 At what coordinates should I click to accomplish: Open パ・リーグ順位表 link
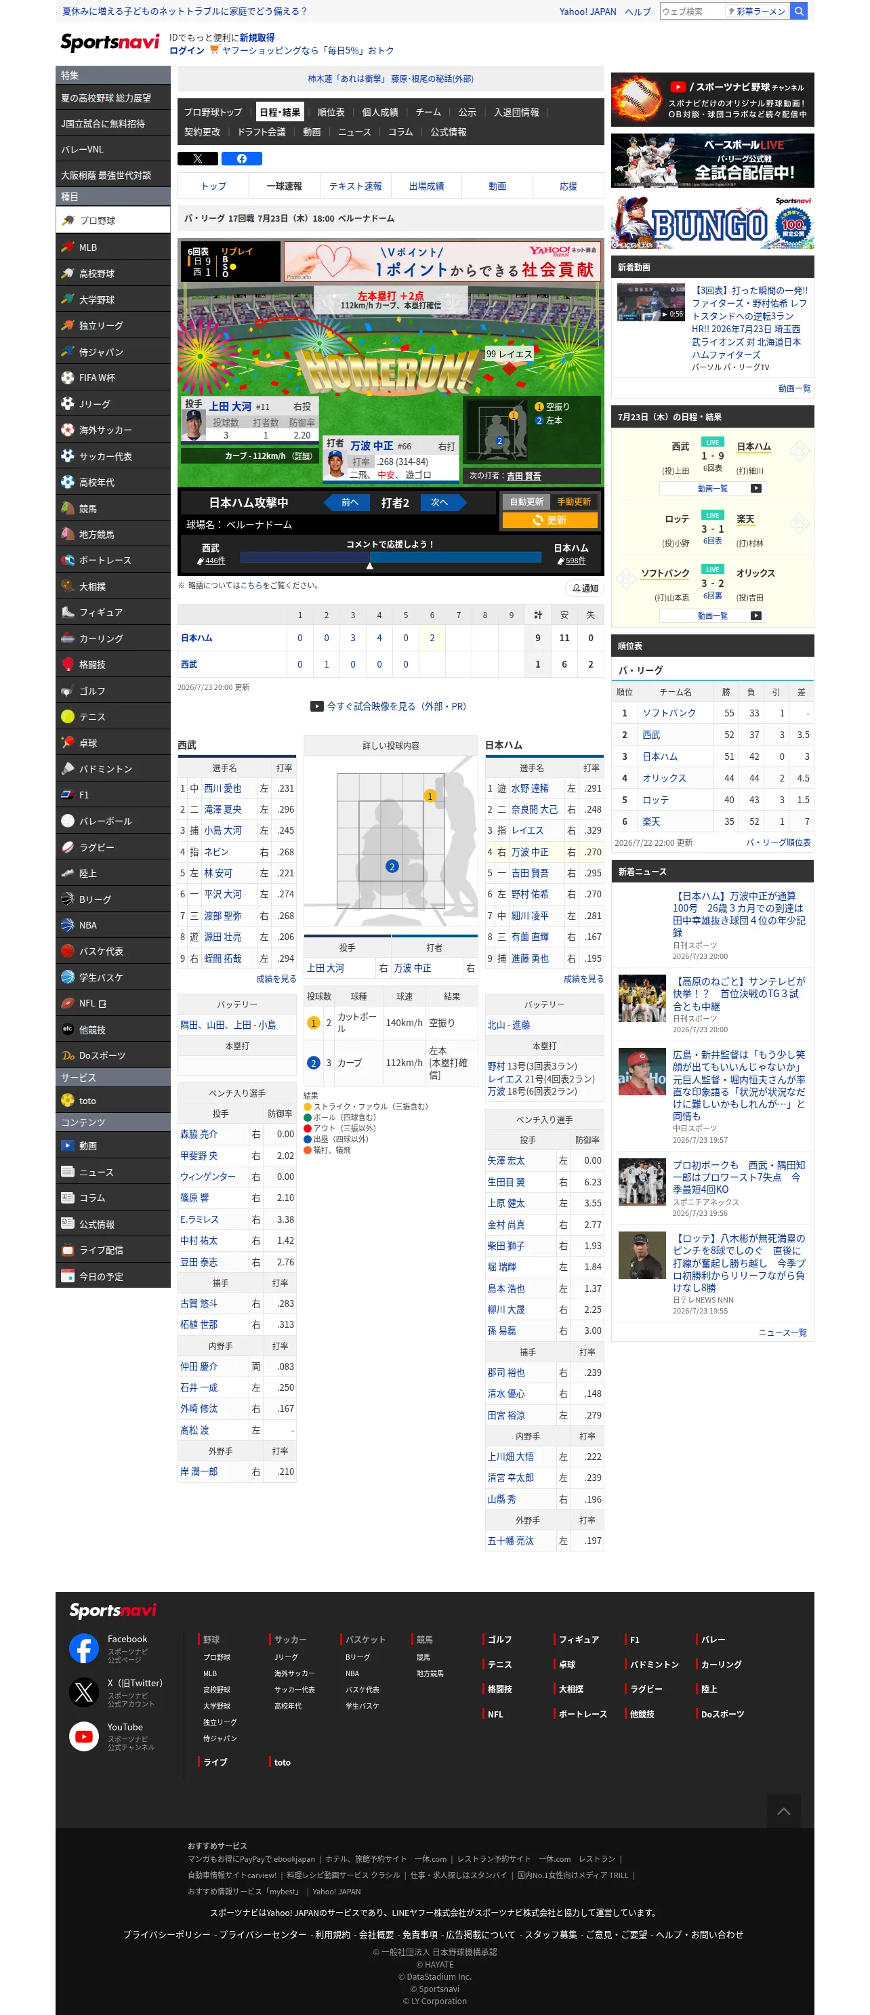pos(778,842)
